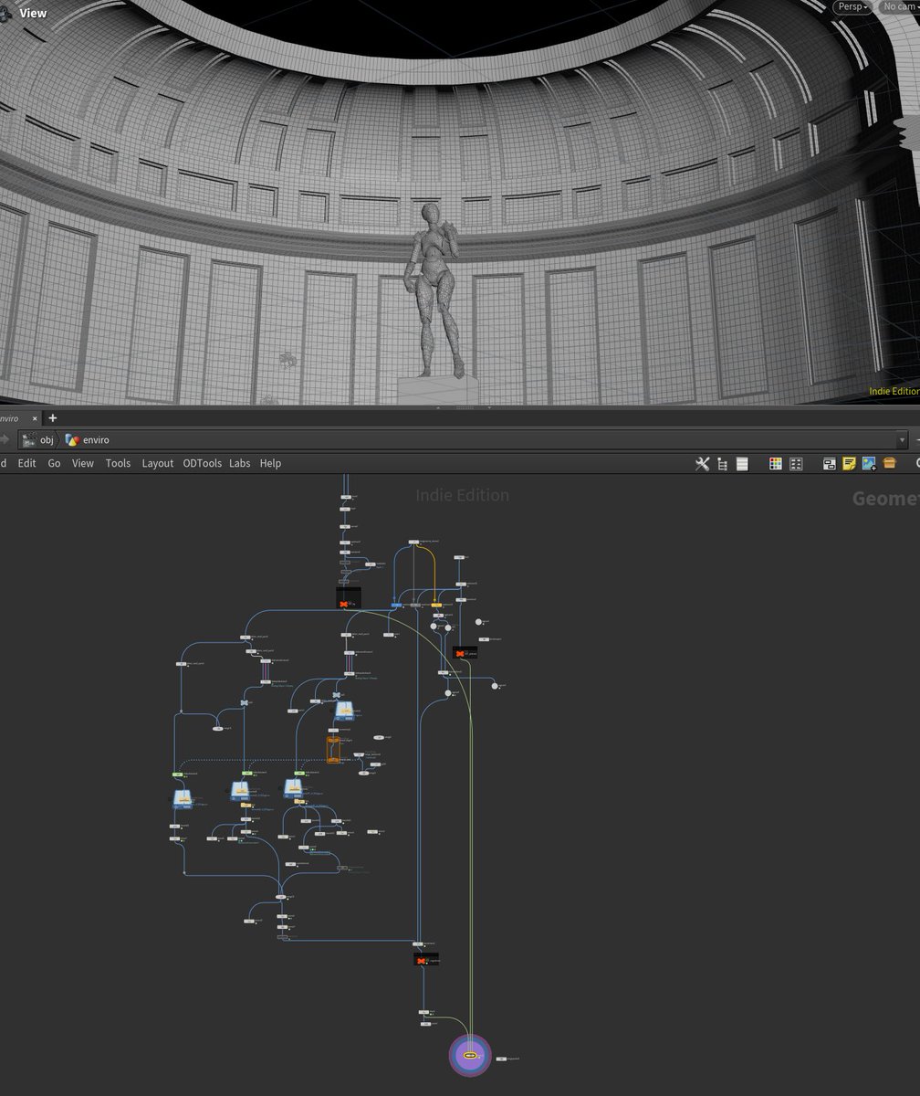Open the node shape grid icon

click(x=796, y=464)
